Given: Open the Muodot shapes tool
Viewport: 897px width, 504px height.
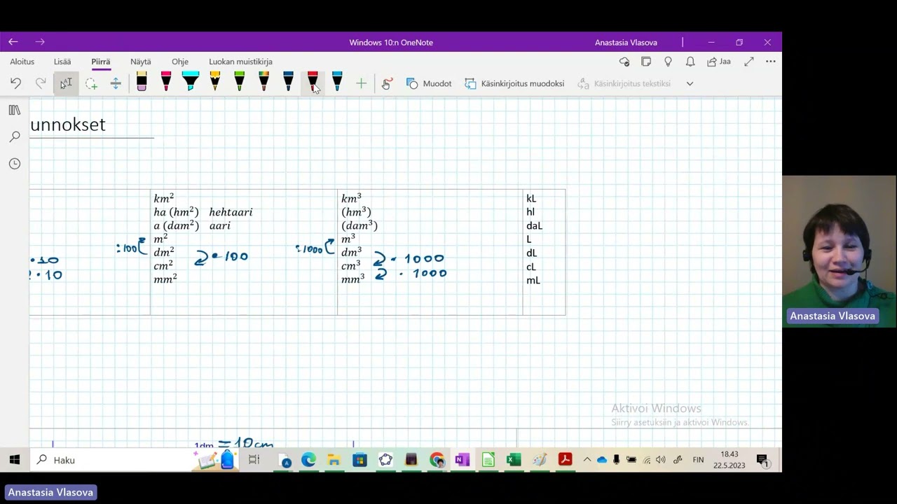Looking at the screenshot, I should click(x=429, y=83).
